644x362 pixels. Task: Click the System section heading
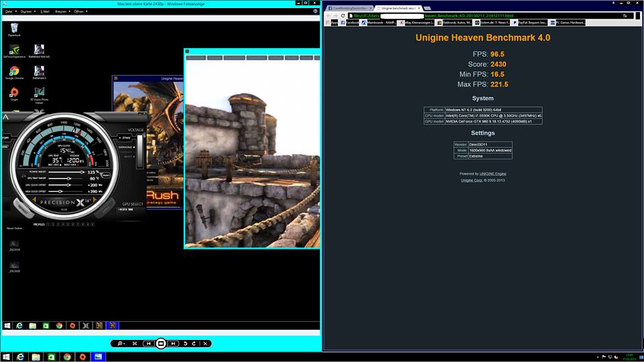(x=482, y=99)
